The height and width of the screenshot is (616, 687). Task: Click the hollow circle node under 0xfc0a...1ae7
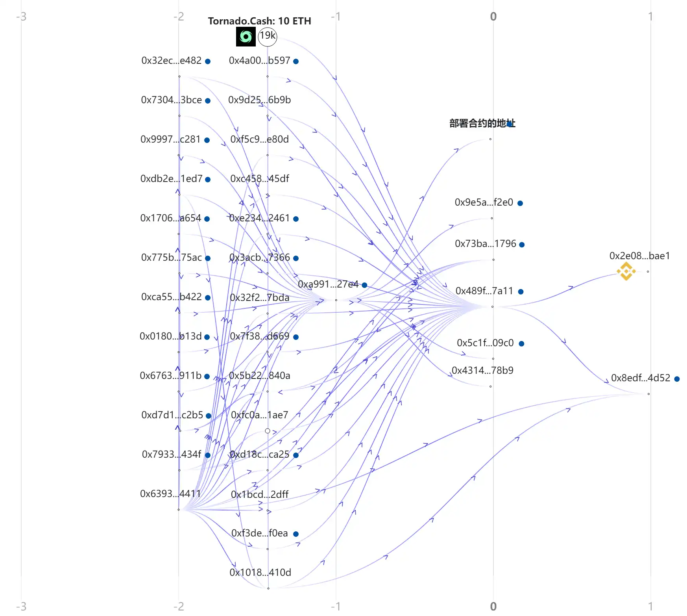point(268,431)
